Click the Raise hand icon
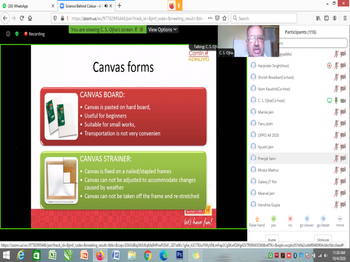The height and width of the screenshot is (262, 350). point(257,218)
